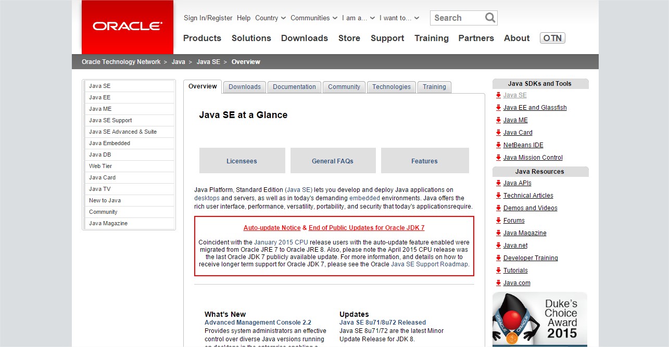
Task: Open Advanced Management Console 2.2 link
Action: [x=258, y=323]
